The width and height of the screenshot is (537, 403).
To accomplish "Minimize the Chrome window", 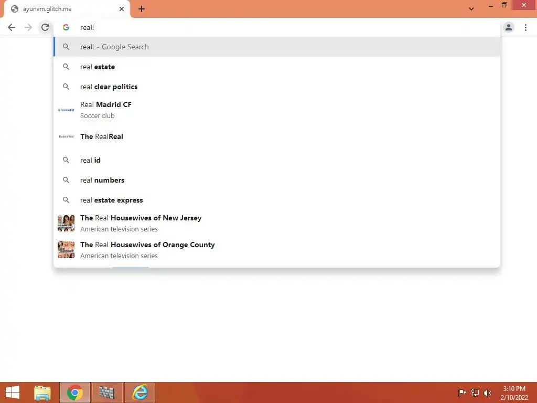I will click(490, 5).
